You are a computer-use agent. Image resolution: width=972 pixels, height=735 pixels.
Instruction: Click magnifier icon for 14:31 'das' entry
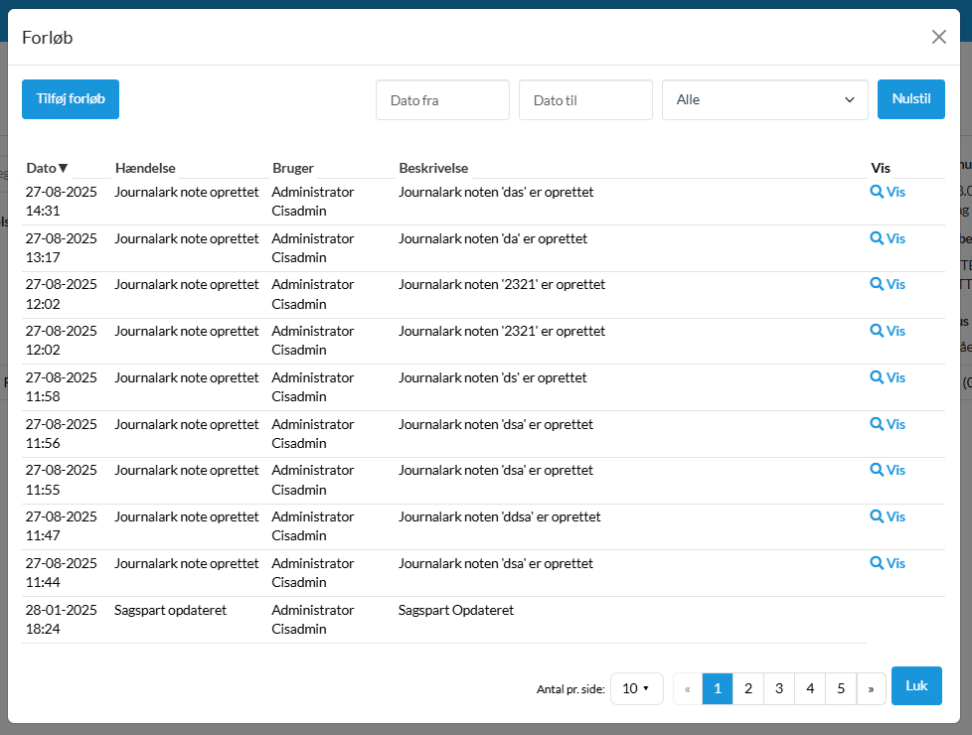coord(877,192)
